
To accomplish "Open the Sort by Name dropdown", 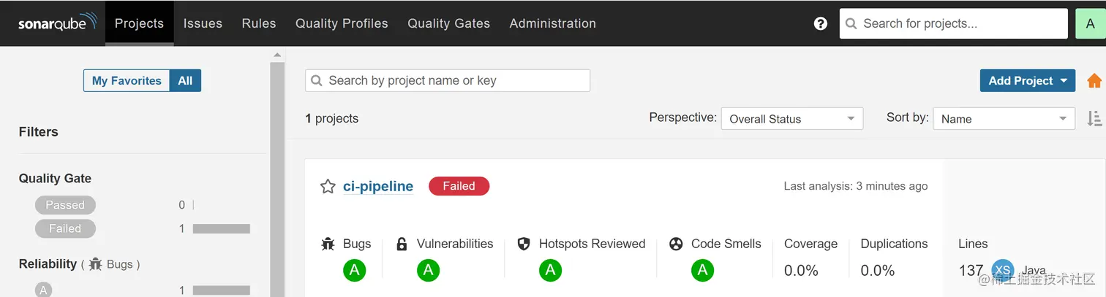I will pyautogui.click(x=1004, y=119).
